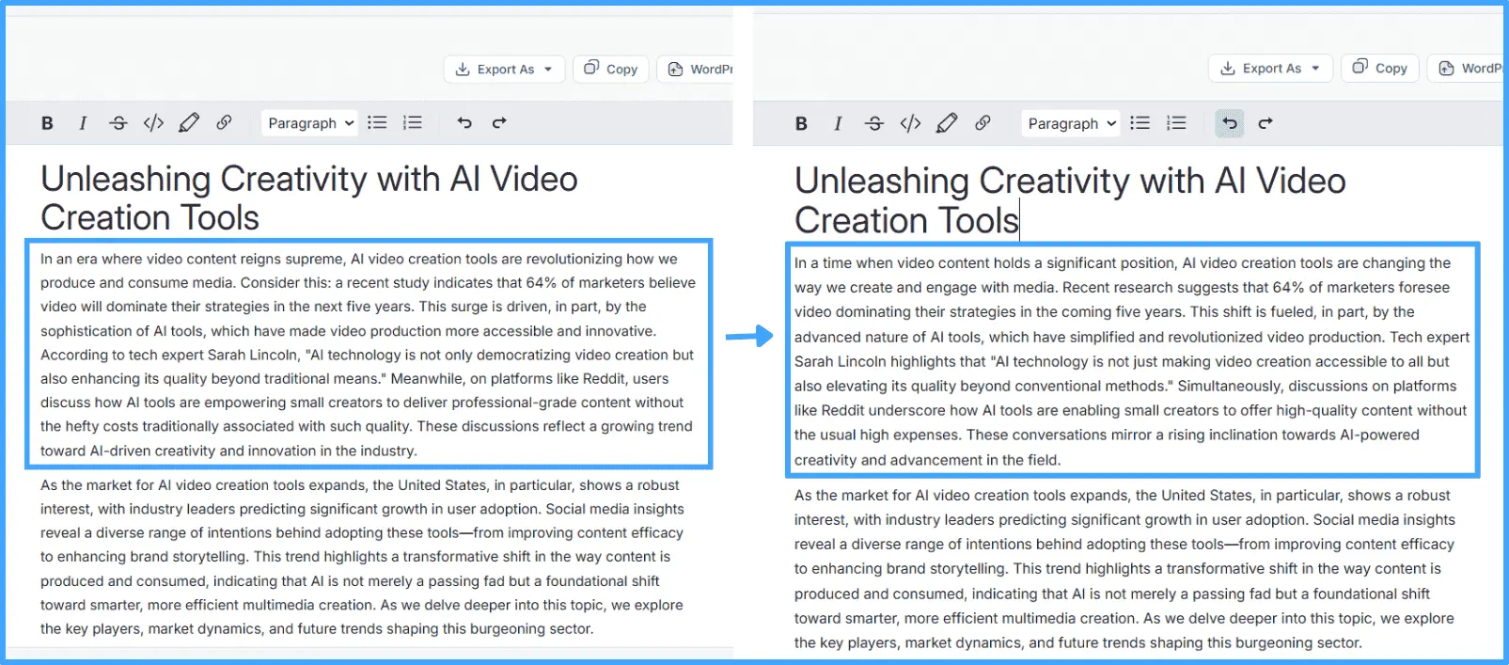Select the highlighter pen in left editor
This screenshot has height=665, width=1509.
pos(189,123)
